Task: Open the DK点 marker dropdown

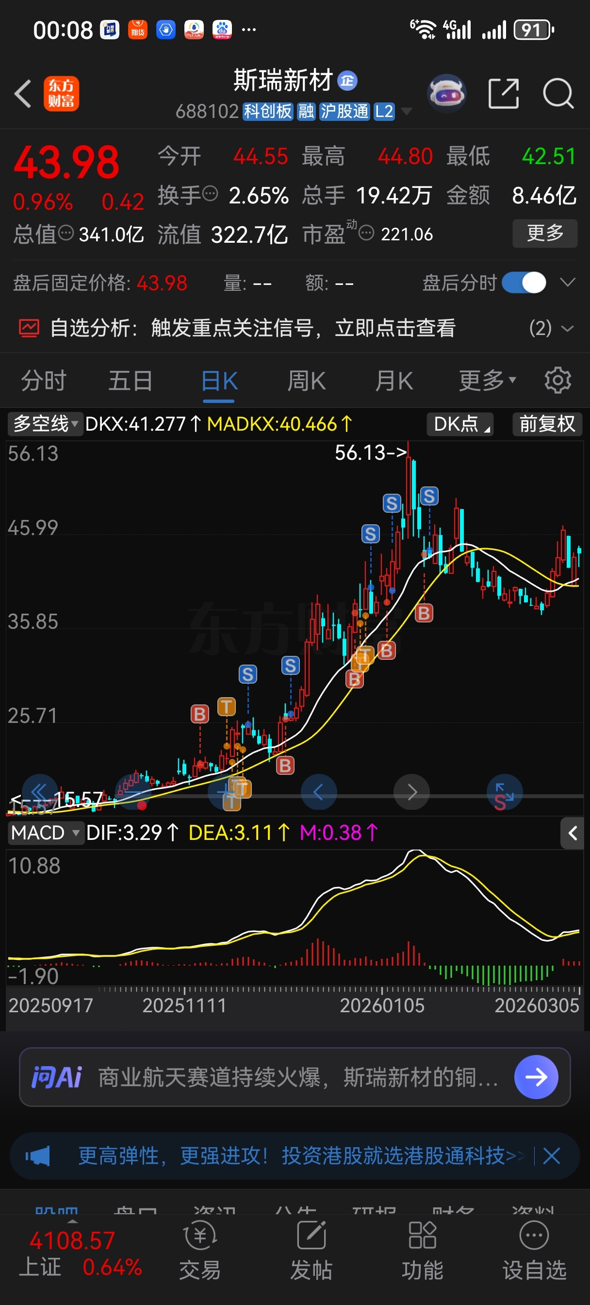Action: pos(460,423)
